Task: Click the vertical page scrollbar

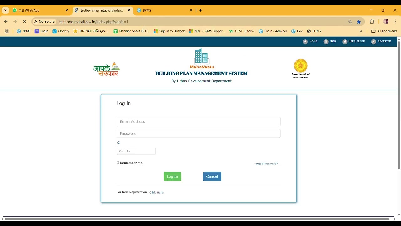Action: point(399,105)
